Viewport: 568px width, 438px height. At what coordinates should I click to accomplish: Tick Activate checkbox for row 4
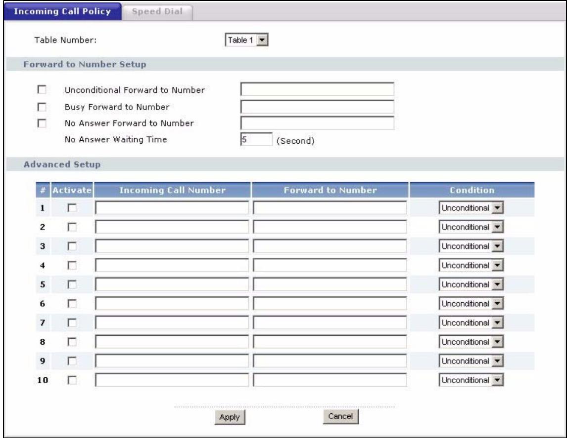72,265
